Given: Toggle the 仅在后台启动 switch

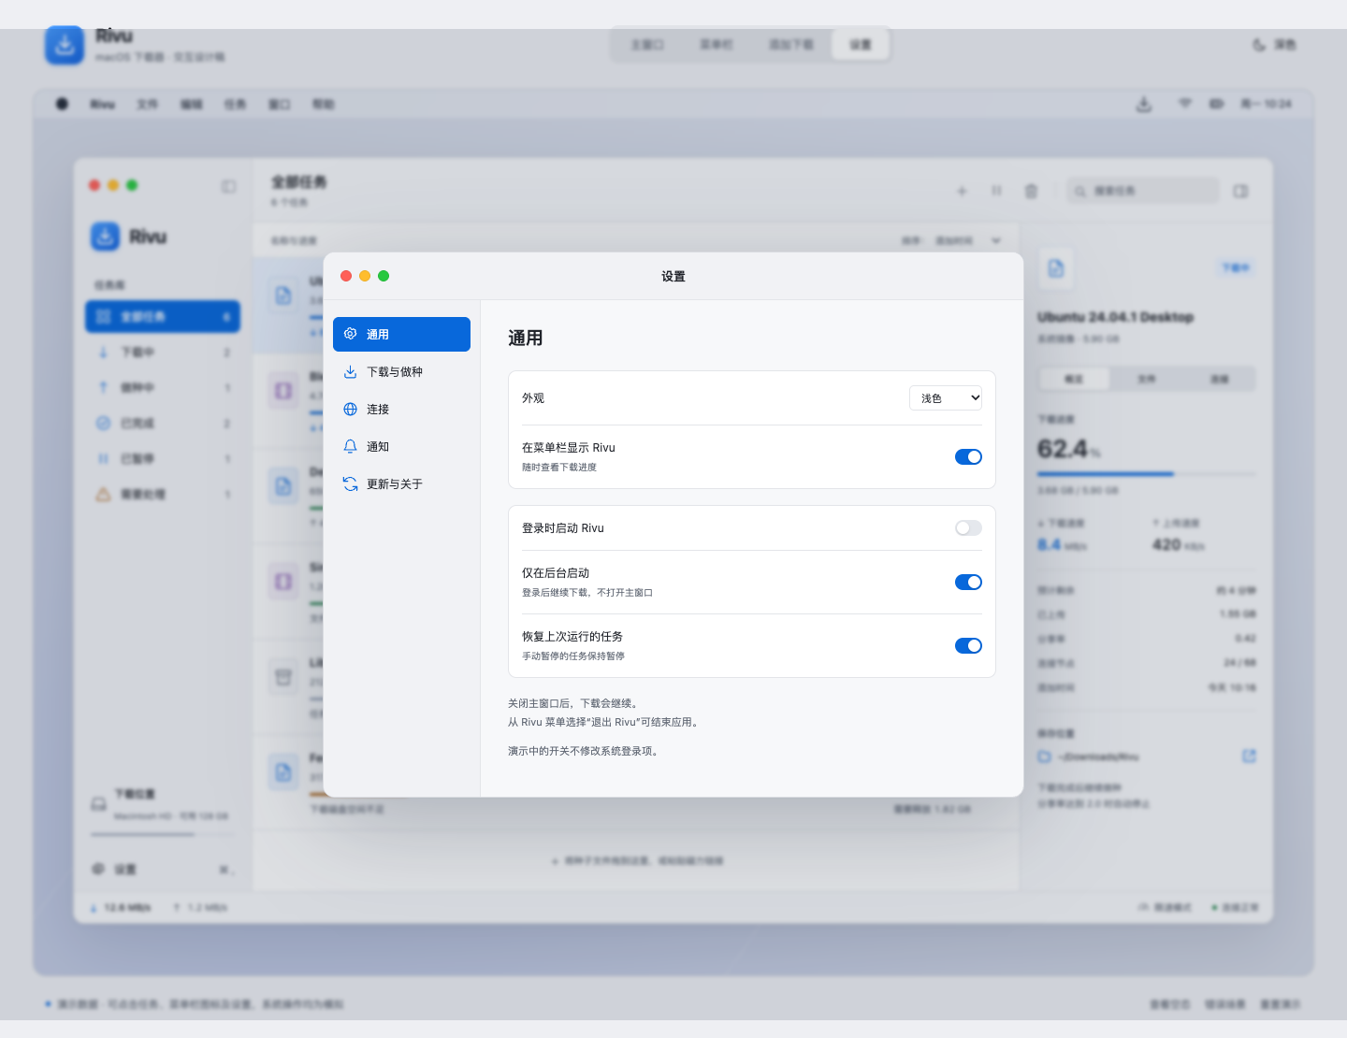Looking at the screenshot, I should tap(968, 582).
